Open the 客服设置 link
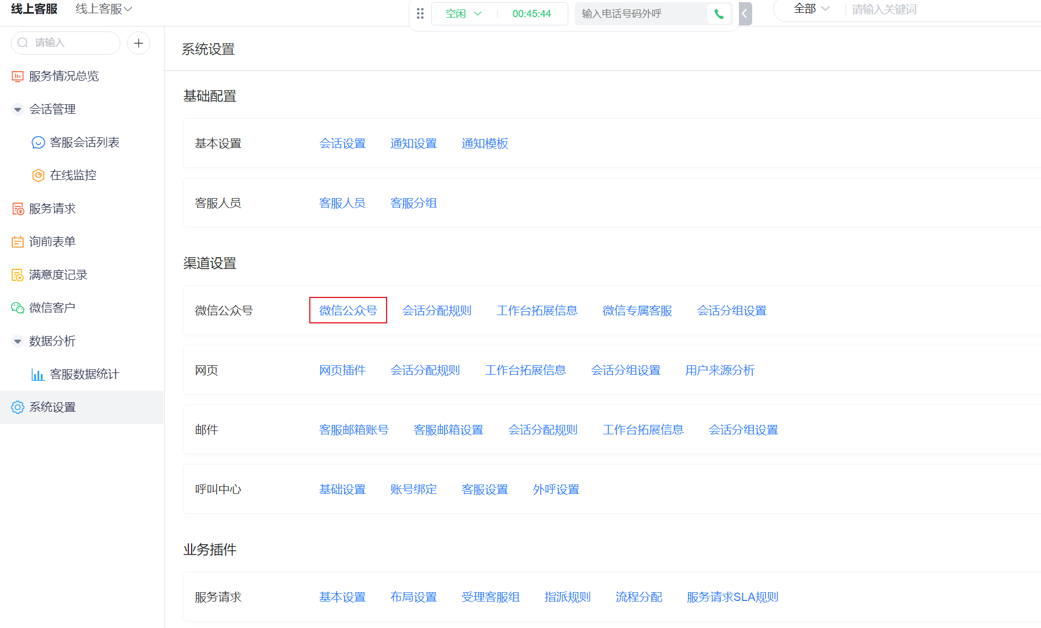The width and height of the screenshot is (1041, 628). [485, 489]
